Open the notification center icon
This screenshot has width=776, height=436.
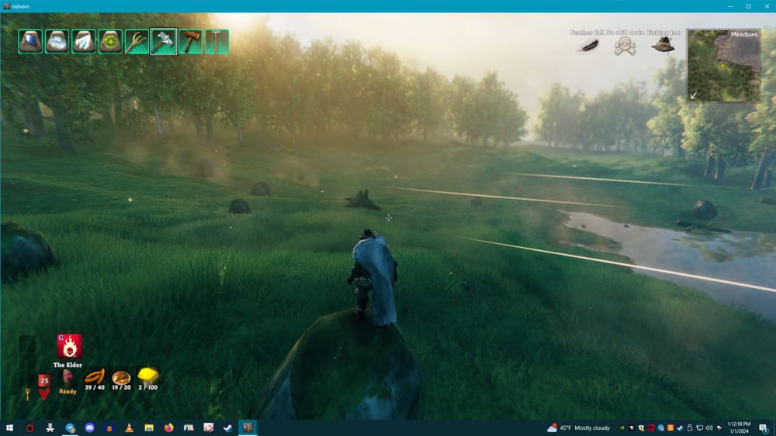coord(764,427)
